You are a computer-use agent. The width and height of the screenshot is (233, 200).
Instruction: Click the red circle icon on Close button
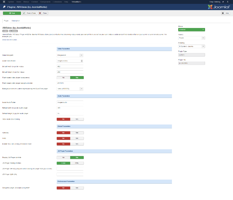click(40, 13)
